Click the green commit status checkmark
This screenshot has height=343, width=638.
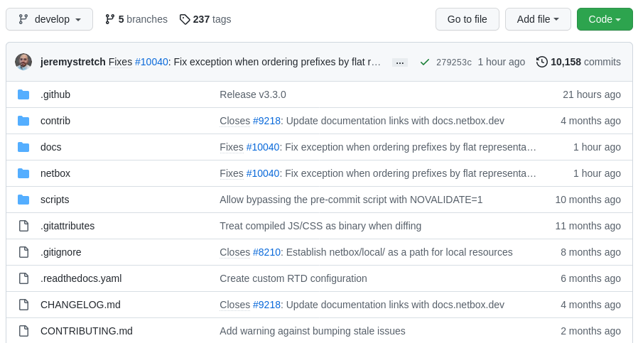point(425,62)
